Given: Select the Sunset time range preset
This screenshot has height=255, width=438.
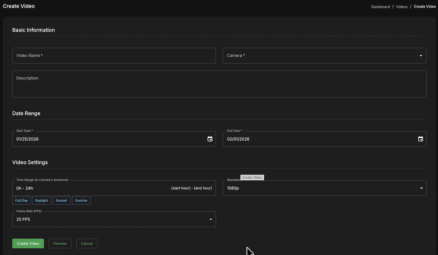Looking at the screenshot, I should [x=61, y=200].
